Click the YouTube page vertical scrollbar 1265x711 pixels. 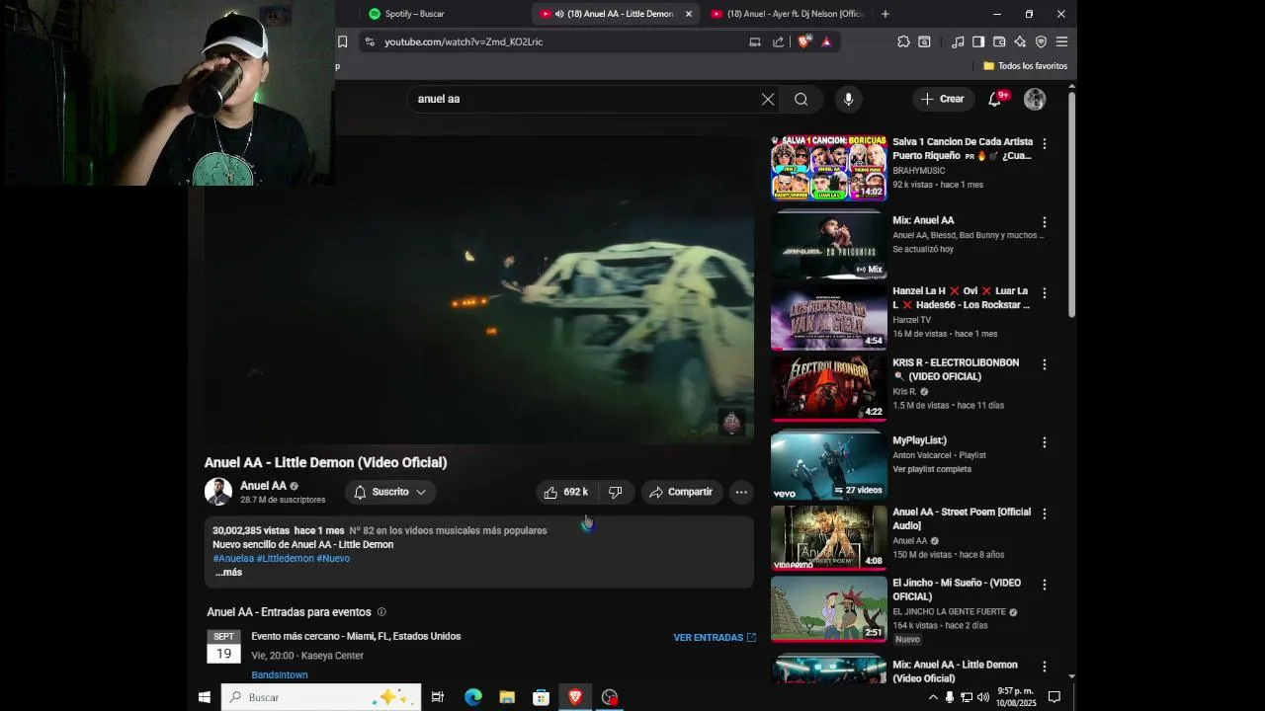tap(1071, 202)
